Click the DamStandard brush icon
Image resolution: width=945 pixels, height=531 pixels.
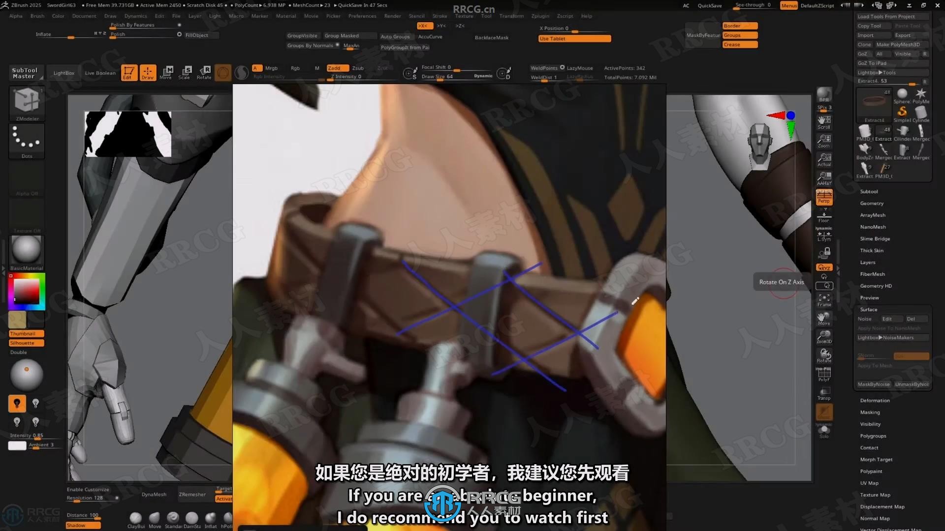[x=192, y=519]
